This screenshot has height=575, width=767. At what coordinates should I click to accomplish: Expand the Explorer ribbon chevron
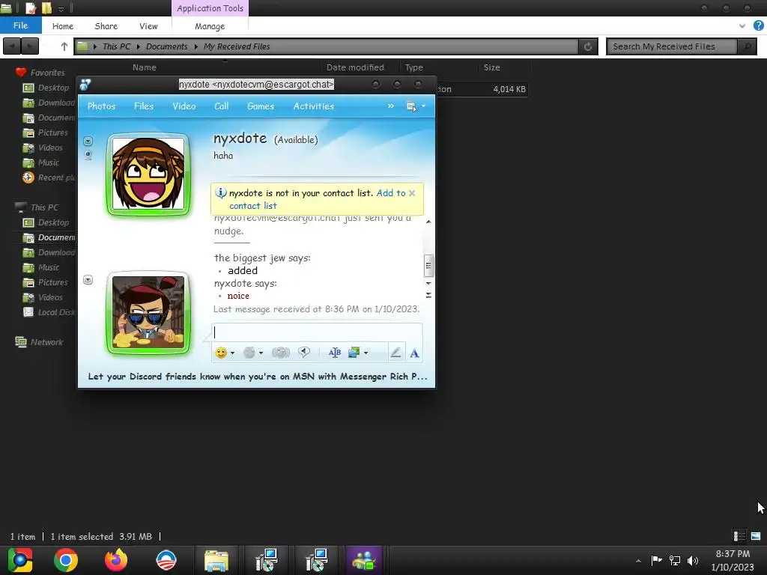pyautogui.click(x=742, y=26)
